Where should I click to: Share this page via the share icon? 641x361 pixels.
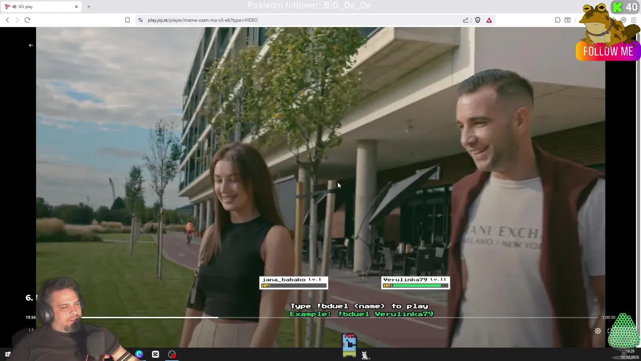[x=465, y=20]
